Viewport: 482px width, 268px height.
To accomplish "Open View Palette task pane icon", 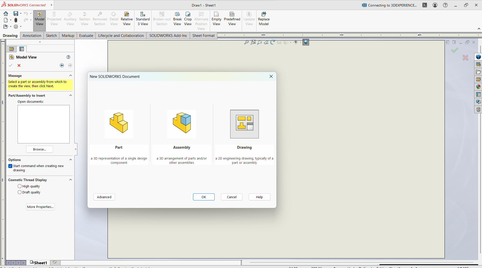I will (478, 79).
